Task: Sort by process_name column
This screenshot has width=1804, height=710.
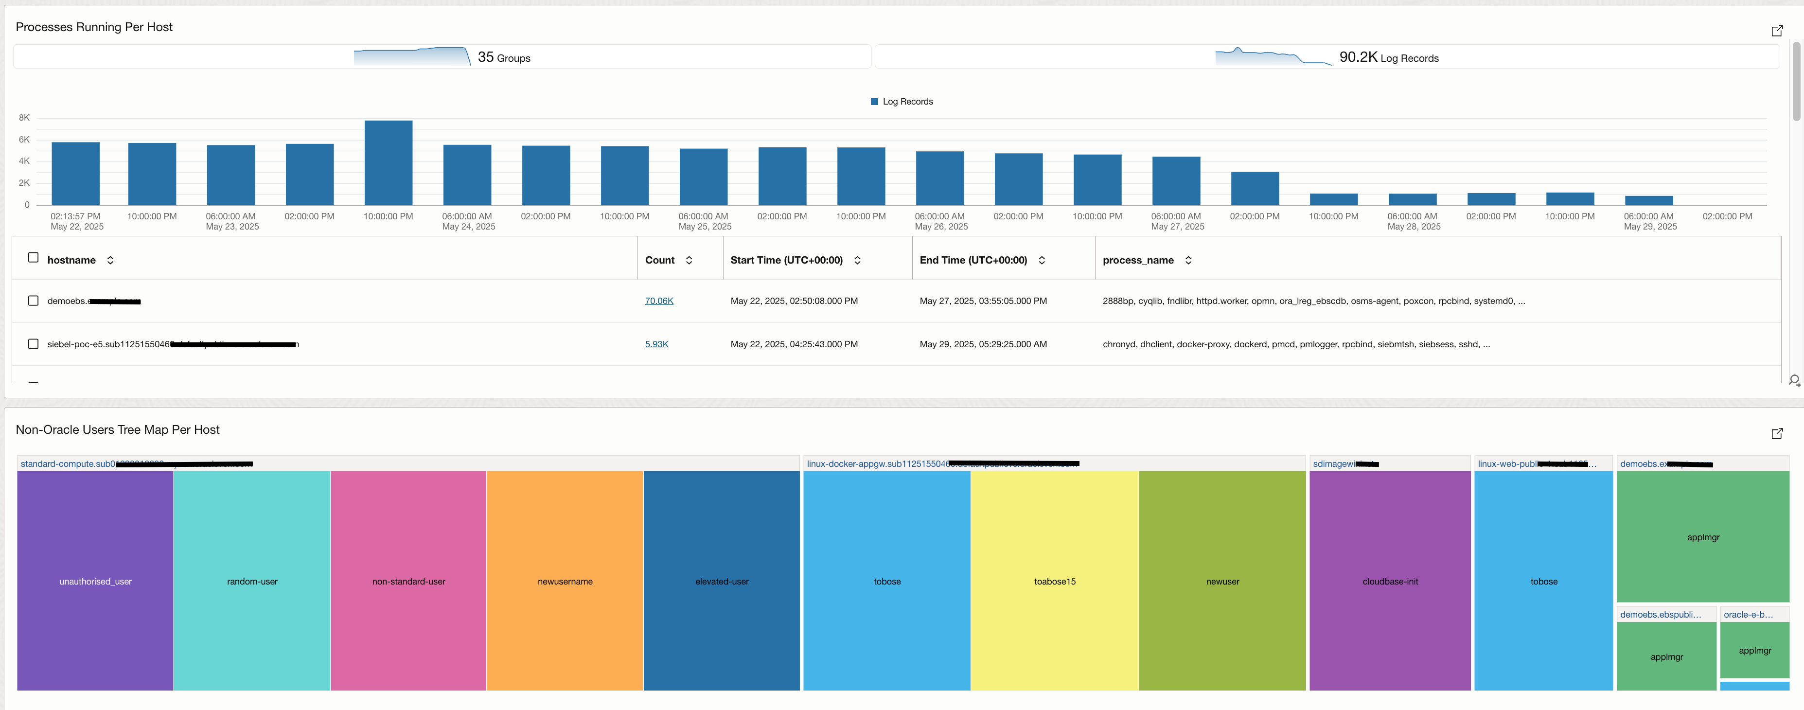Action: pyautogui.click(x=1188, y=261)
